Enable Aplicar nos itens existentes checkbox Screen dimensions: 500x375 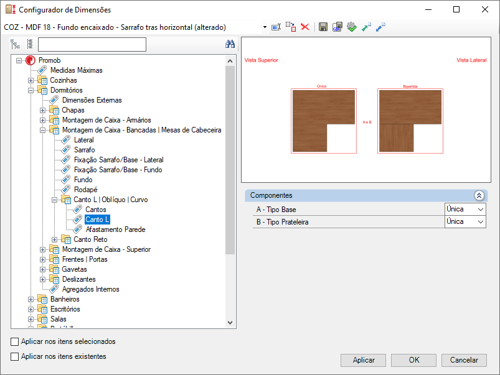15,356
